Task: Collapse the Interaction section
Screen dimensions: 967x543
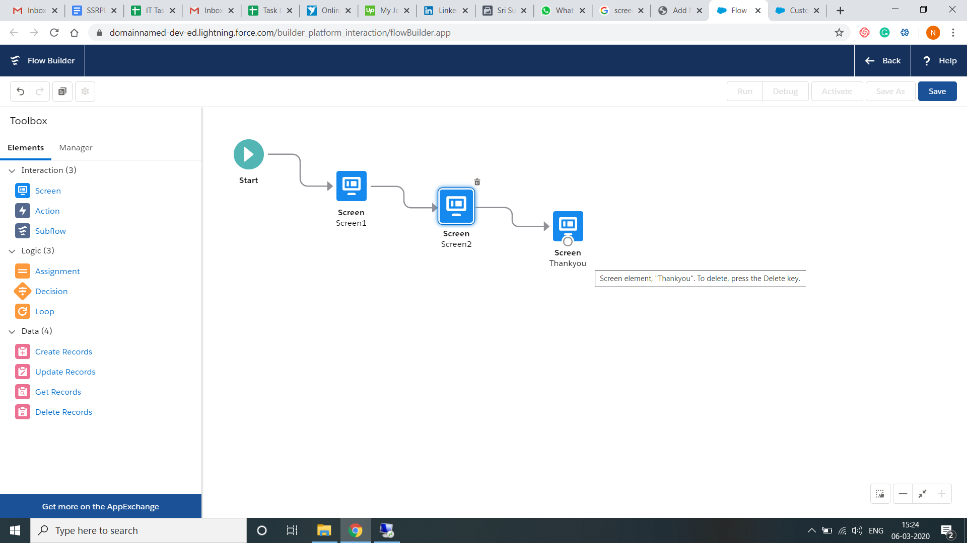Action: pos(12,170)
